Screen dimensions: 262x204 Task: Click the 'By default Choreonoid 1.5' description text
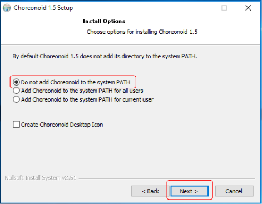coord(105,56)
